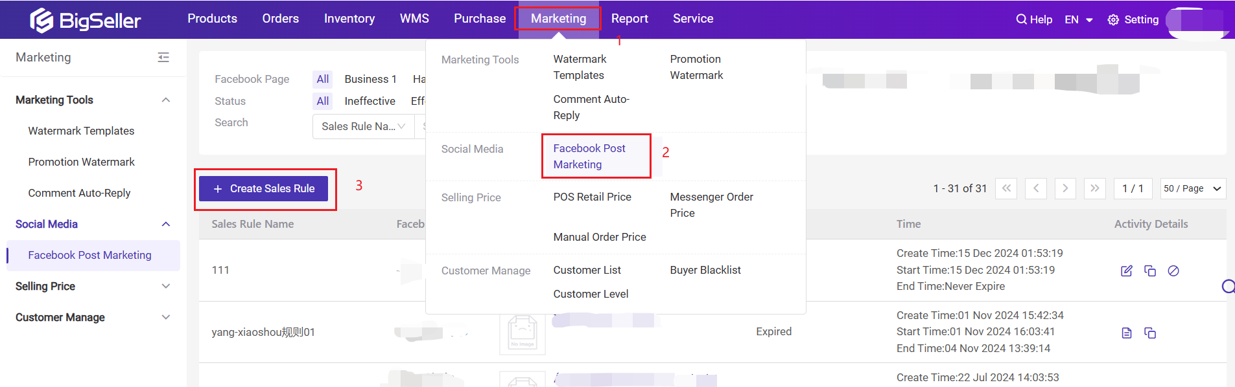The width and height of the screenshot is (1235, 387).
Task: Expand Selling Price sidebar section
Action: pos(166,286)
